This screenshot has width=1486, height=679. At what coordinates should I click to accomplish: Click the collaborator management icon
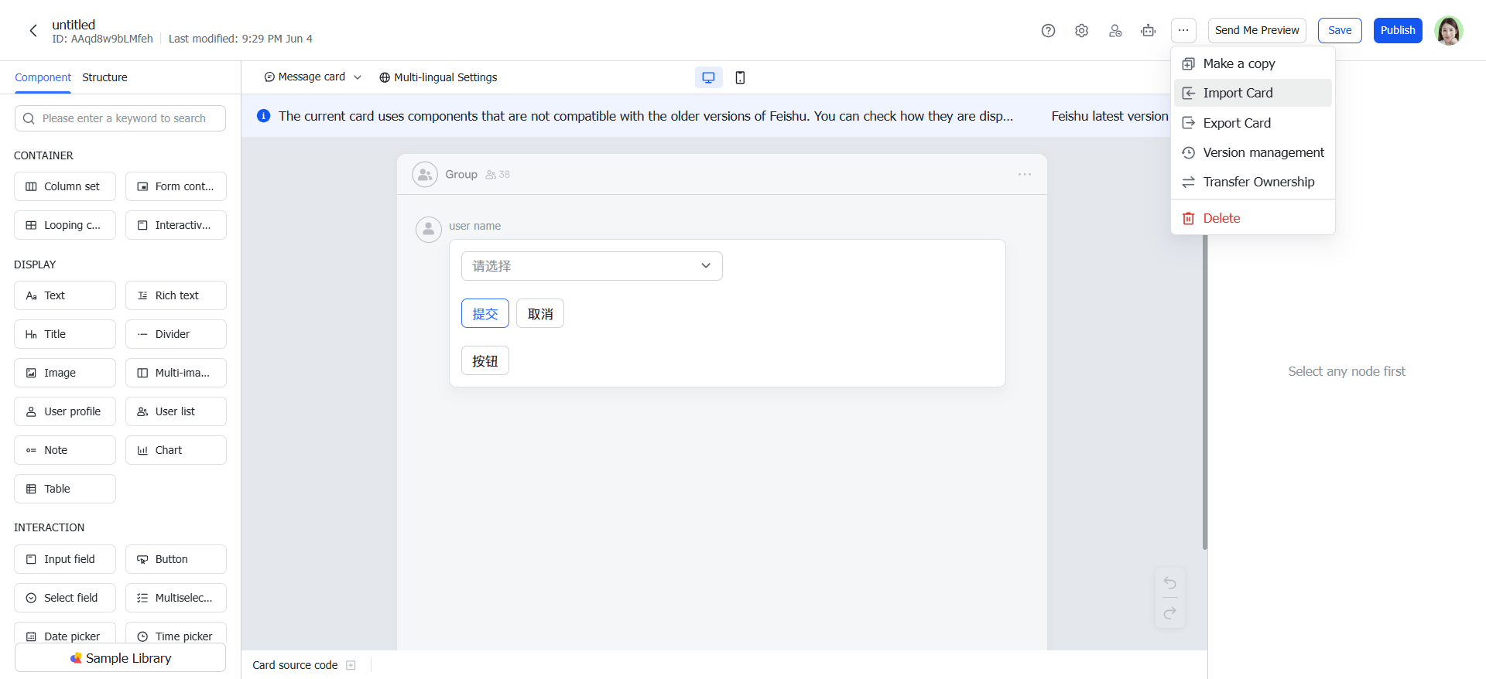(1114, 30)
